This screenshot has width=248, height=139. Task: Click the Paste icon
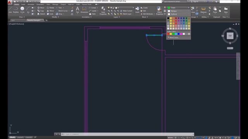tap(215, 10)
